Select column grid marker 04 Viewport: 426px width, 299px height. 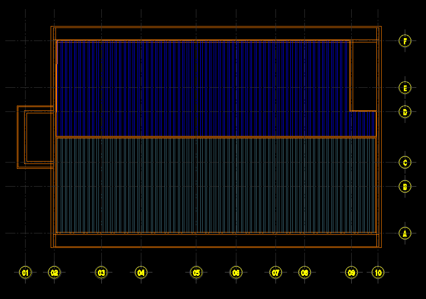point(141,273)
